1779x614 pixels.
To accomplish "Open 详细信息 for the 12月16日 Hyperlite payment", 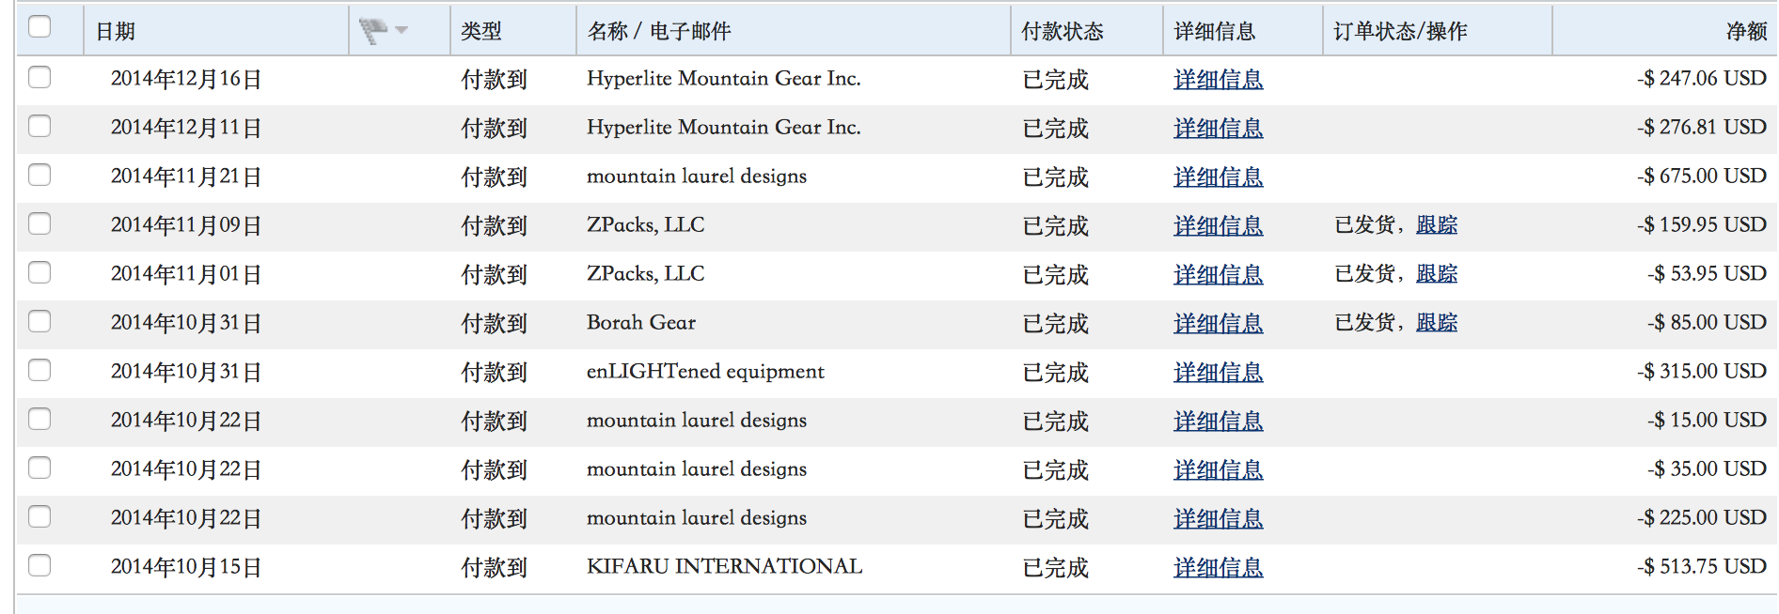I will (x=1219, y=80).
